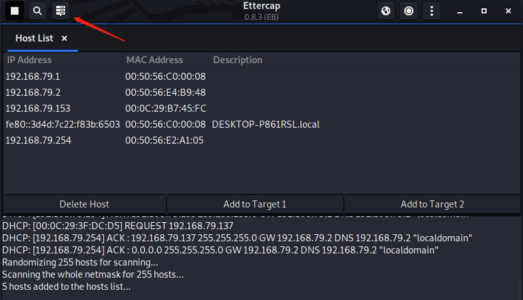Viewport: 523px width, 300px height.
Task: Select host 192.168.79.2 row
Action: (33, 93)
